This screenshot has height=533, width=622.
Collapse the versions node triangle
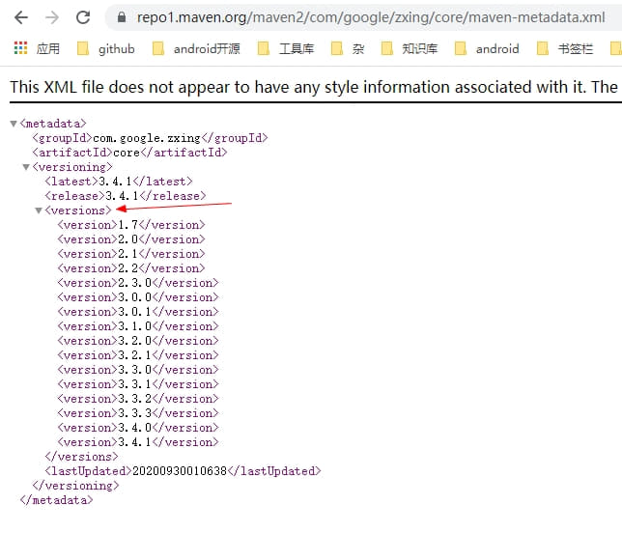coord(39,210)
